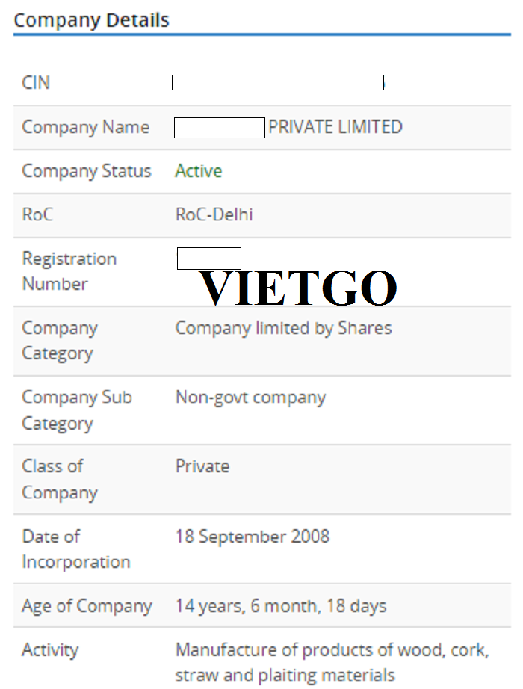
Task: Click the Non-govt company value
Action: pos(250,398)
